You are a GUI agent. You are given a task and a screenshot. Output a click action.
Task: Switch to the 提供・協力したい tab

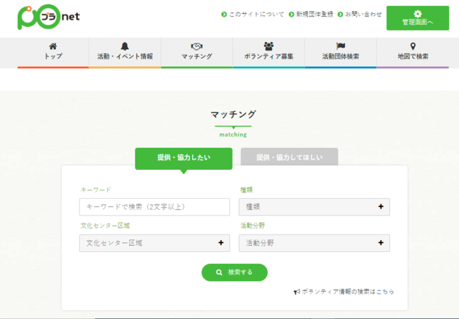(x=183, y=157)
